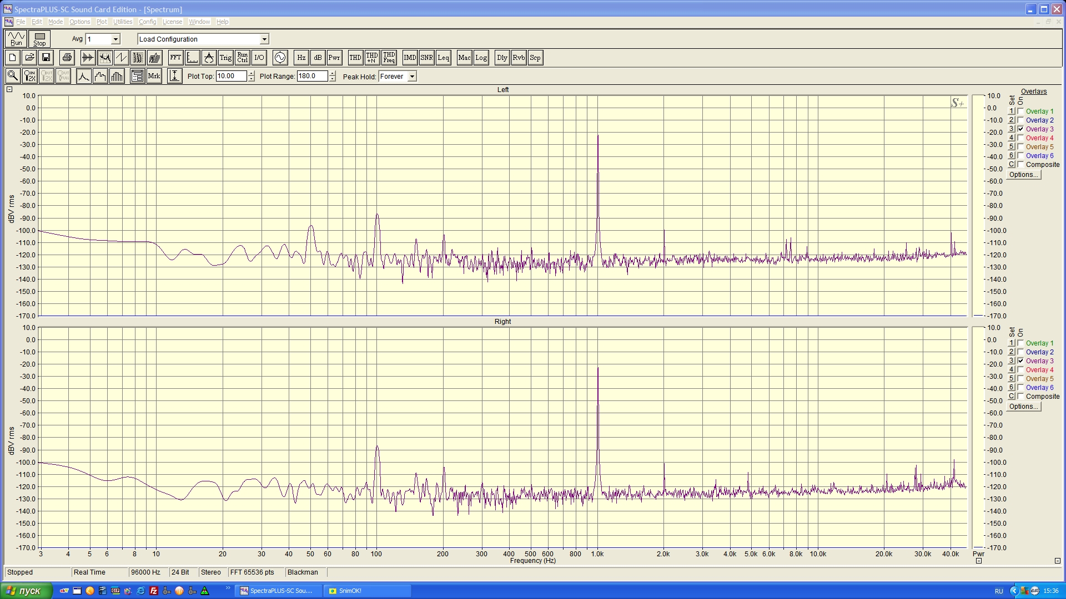Expand the Peak Hold Forever dropdown
This screenshot has height=599, width=1066.
(412, 77)
